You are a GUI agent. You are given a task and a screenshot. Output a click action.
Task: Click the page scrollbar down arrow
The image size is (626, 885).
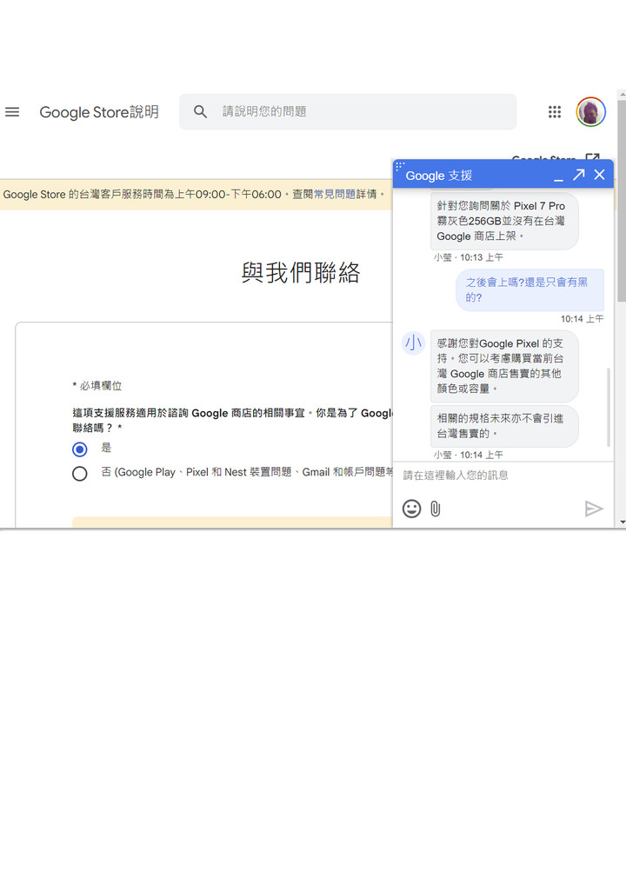coord(622,522)
